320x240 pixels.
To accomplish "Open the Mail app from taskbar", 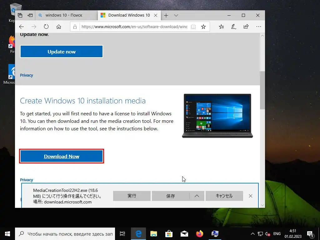I will click(184, 234).
